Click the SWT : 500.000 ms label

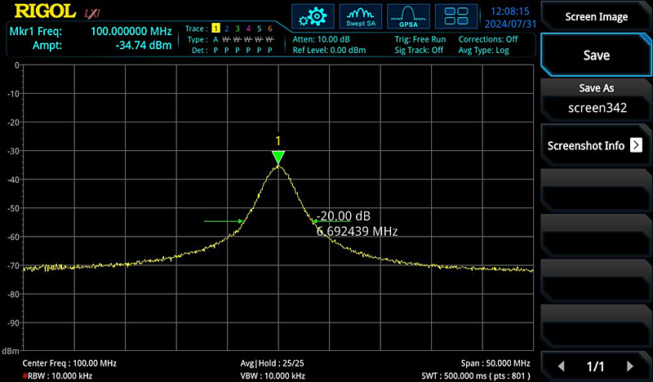[476, 375]
